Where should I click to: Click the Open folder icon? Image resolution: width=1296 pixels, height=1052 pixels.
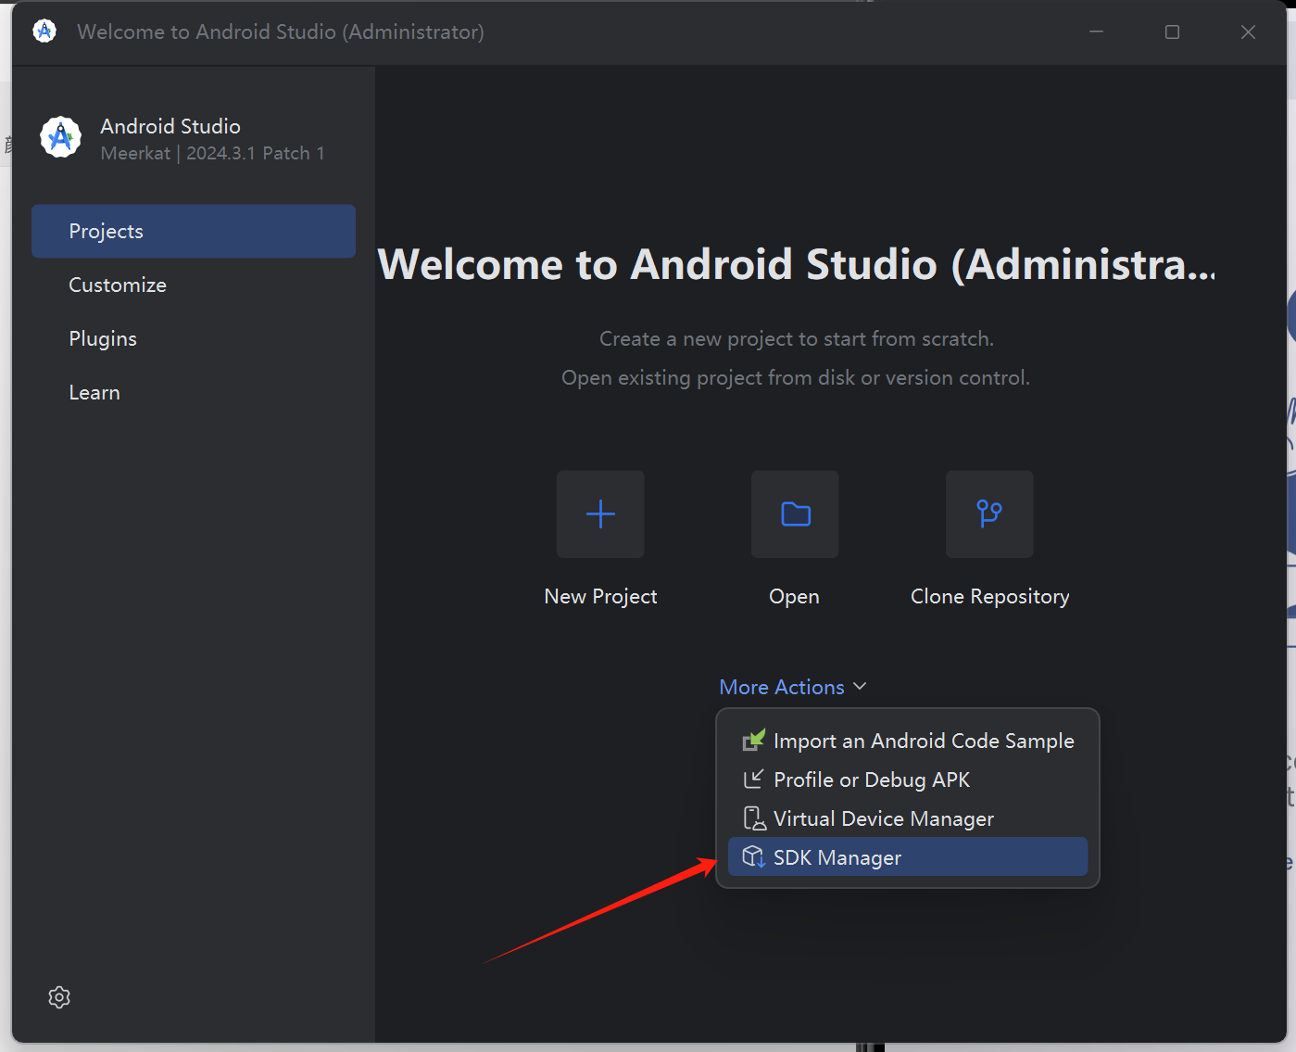coord(795,514)
